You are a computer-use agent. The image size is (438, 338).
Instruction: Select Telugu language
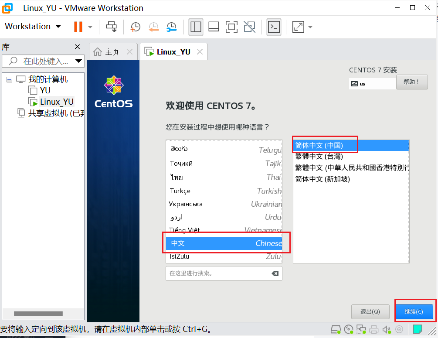pos(224,150)
